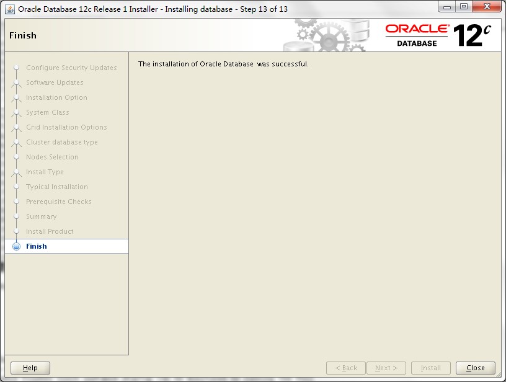Select the Configure Security Updates step
This screenshot has width=506, height=382.
(71, 68)
